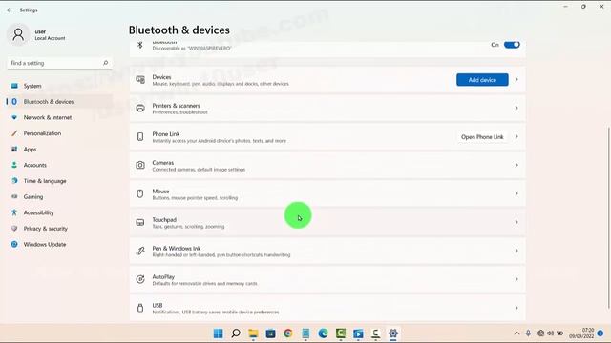This screenshot has width=611, height=343.
Task: Open Time & language settings
Action: [58, 181]
